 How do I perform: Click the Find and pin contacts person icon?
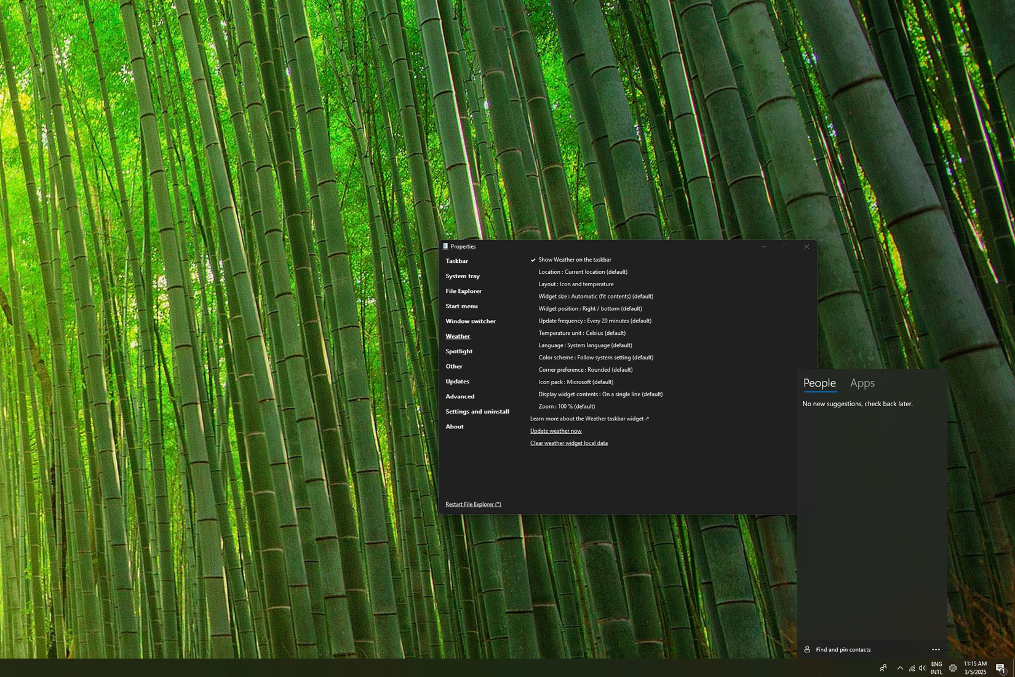click(x=806, y=649)
